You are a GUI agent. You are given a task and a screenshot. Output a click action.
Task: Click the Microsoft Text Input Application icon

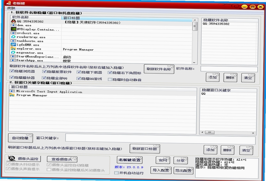pos(12,91)
